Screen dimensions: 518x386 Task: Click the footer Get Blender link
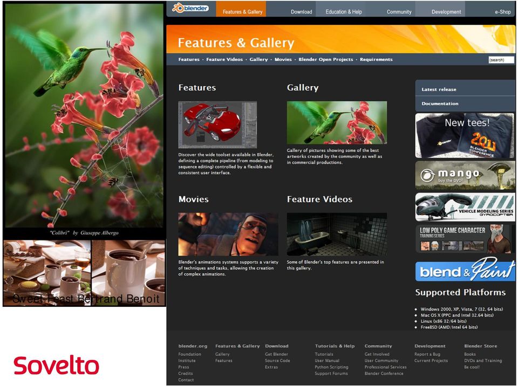[276, 354]
